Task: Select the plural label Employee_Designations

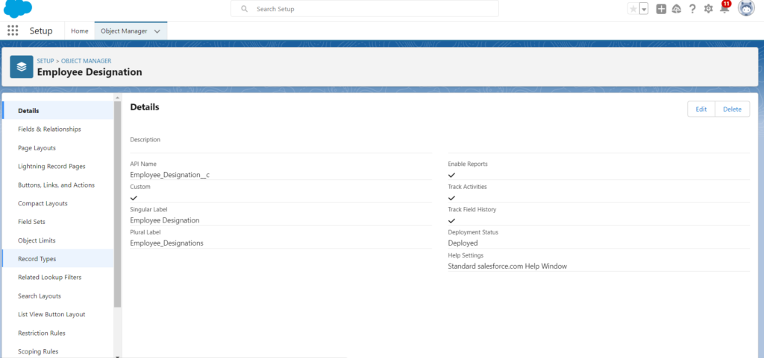Action: (x=166, y=243)
